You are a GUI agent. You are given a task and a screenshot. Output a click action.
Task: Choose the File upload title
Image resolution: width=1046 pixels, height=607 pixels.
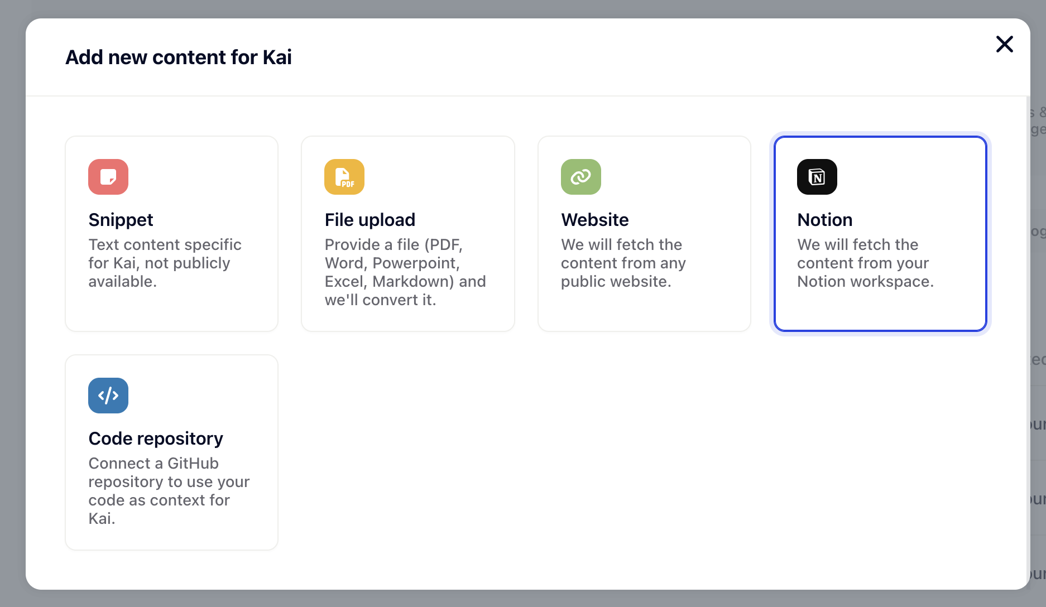[370, 220]
